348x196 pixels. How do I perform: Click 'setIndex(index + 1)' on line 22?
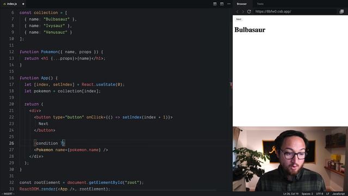145,118
